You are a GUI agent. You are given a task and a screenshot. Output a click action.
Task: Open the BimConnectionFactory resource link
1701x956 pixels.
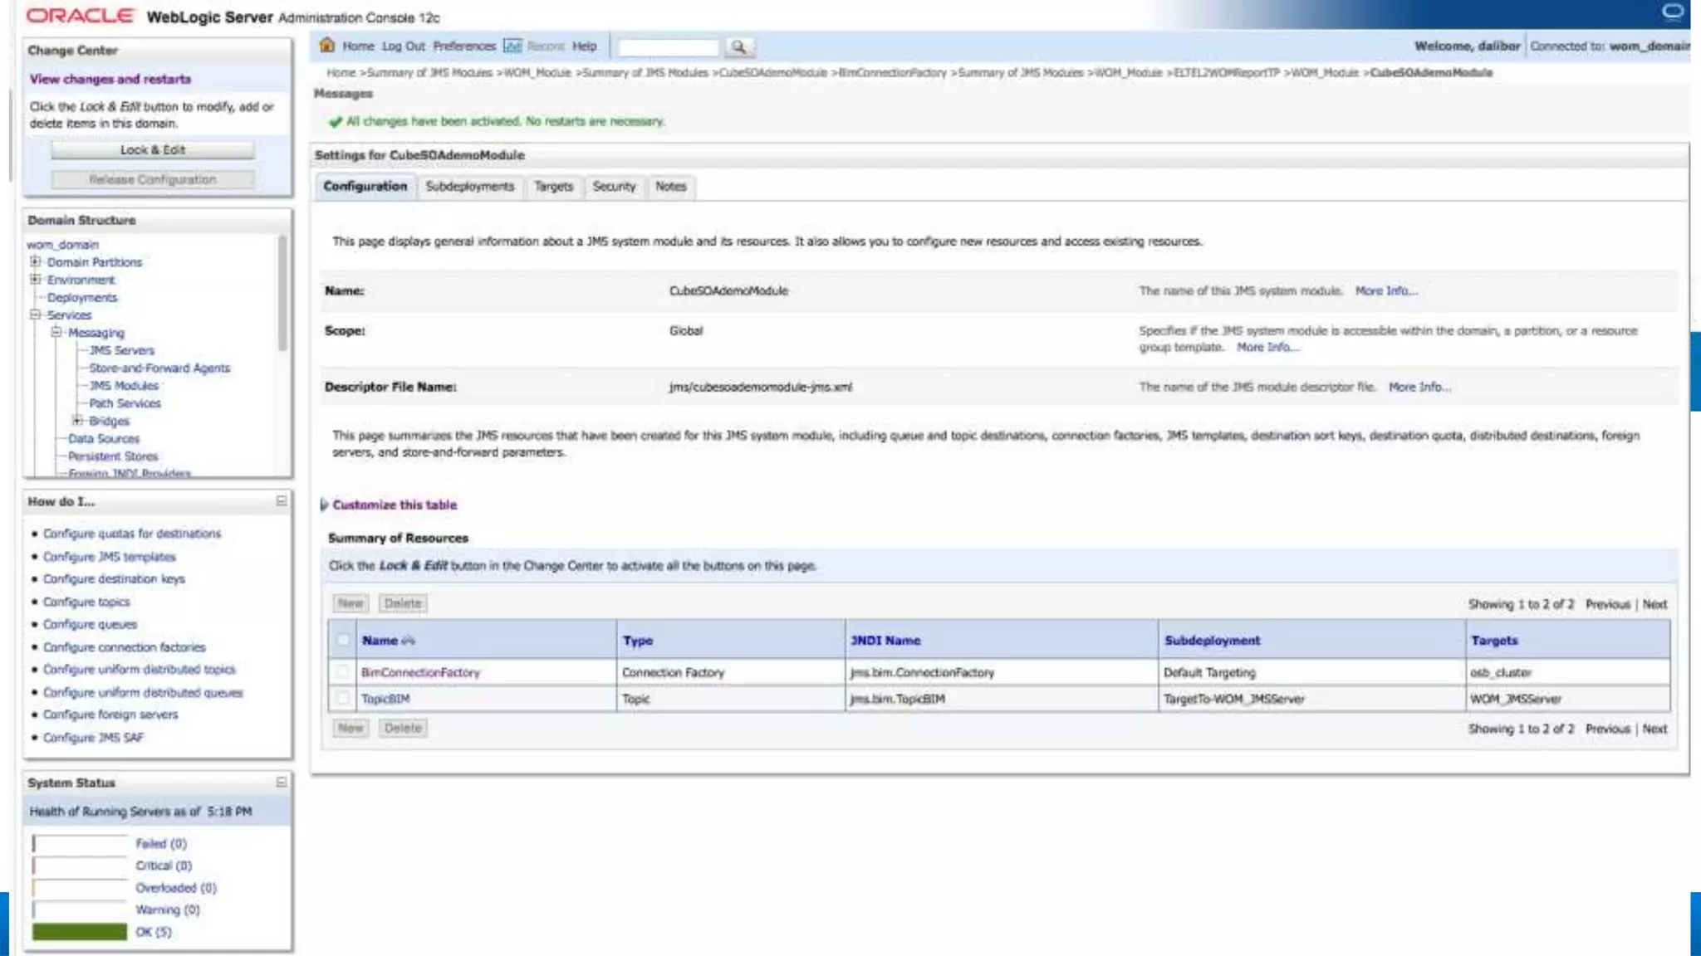tap(420, 672)
